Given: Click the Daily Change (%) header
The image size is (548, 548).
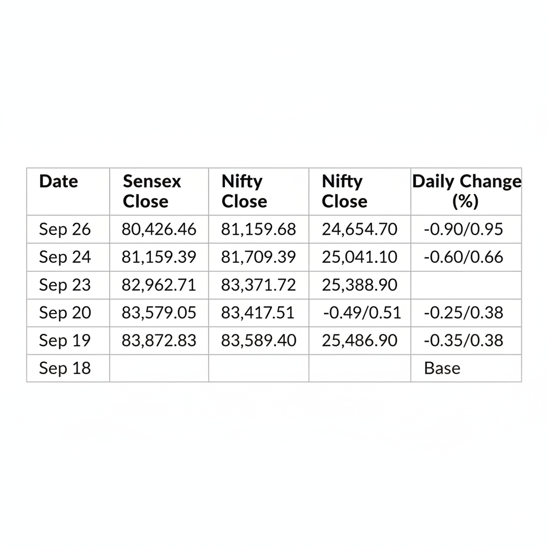Looking at the screenshot, I should coord(466,191).
